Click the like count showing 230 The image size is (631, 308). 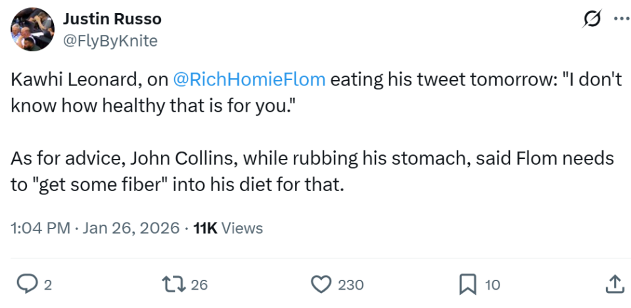(x=350, y=284)
